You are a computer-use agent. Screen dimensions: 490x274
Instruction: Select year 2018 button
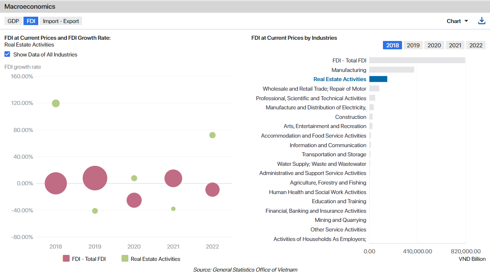point(392,45)
